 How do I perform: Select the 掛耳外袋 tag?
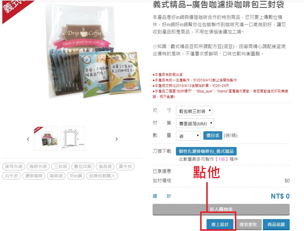(14, 167)
